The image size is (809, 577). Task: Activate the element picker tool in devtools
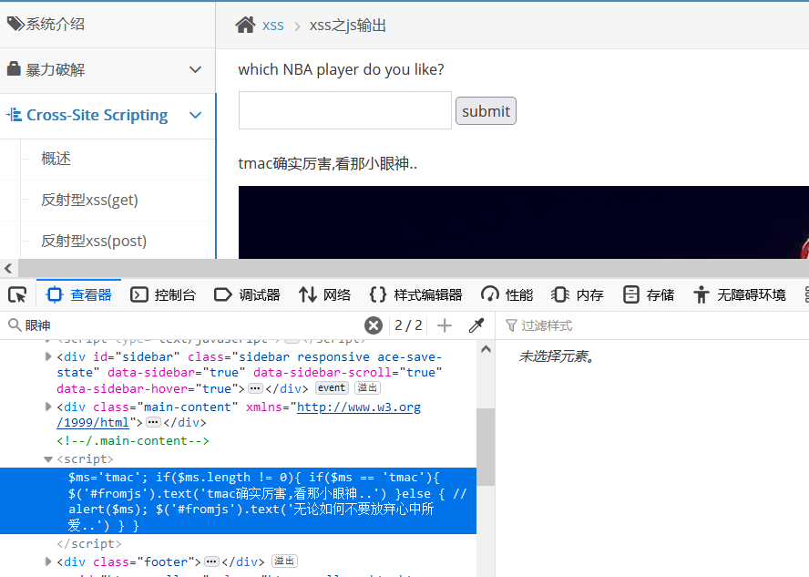click(17, 294)
